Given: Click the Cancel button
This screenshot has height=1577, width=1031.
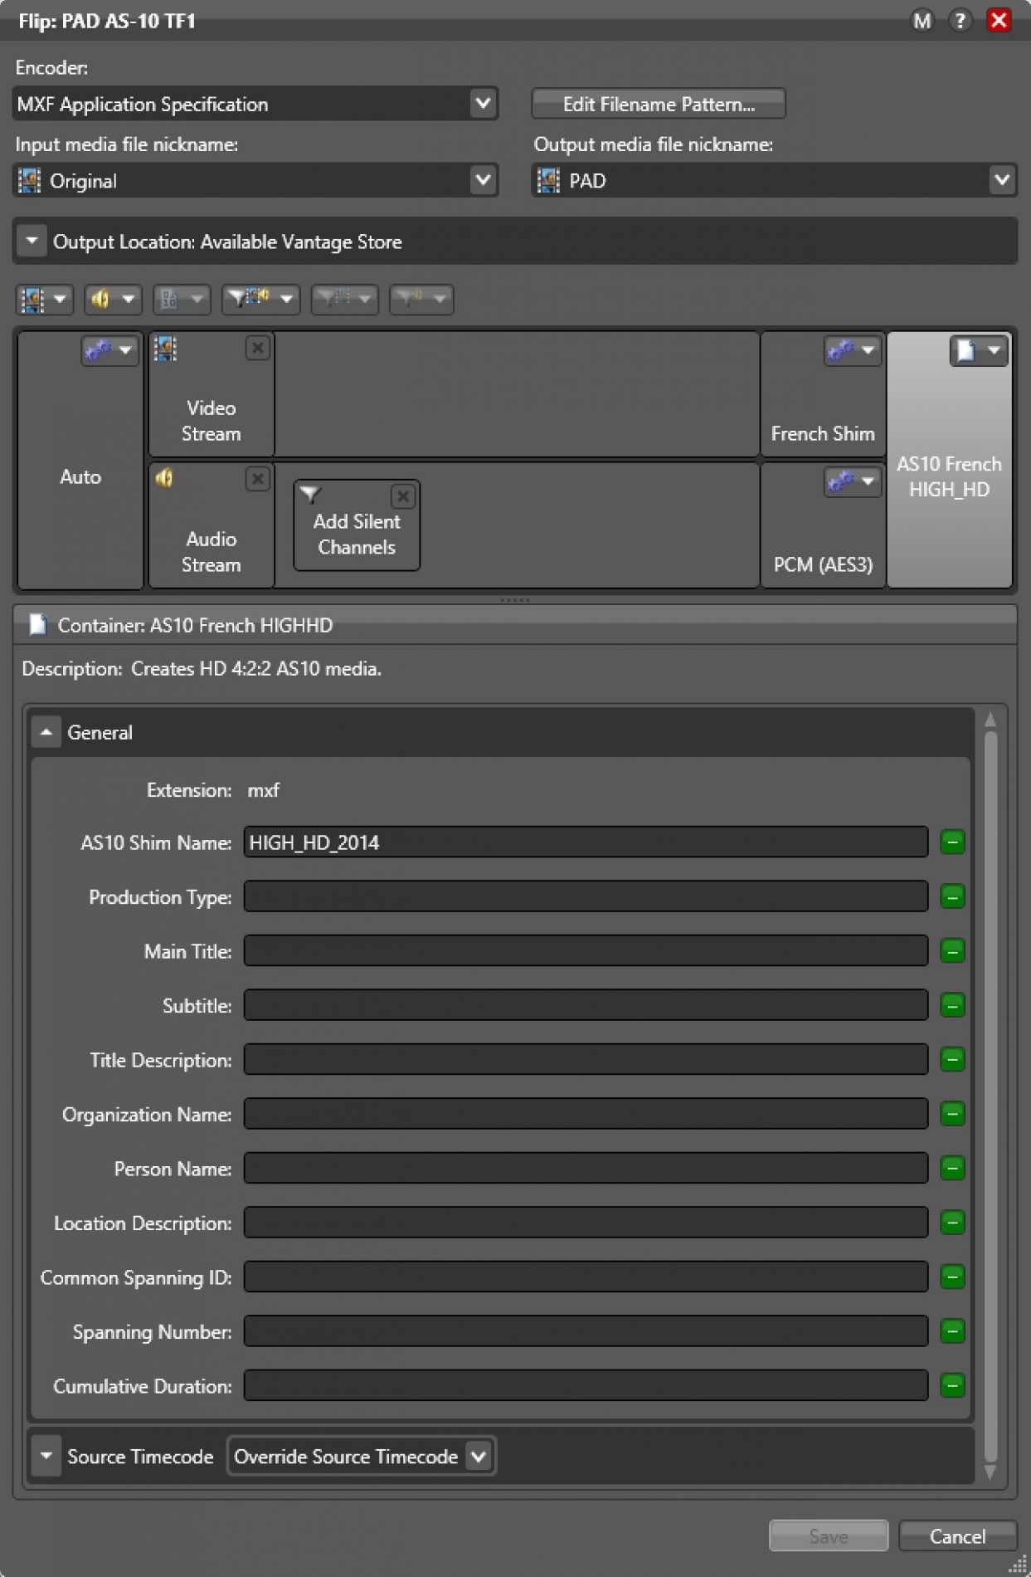Looking at the screenshot, I should [957, 1536].
